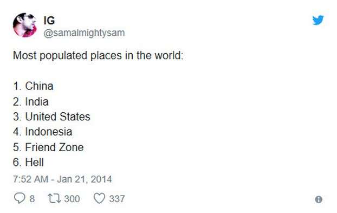Select the '1. China' list line
Viewport: 337px width, 213px height.
33,86
